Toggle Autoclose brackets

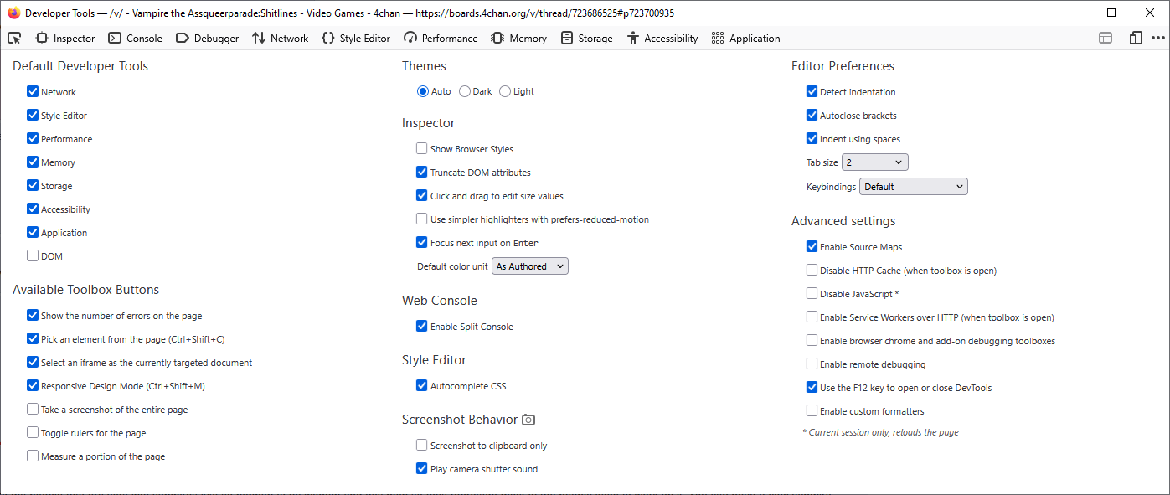(812, 116)
